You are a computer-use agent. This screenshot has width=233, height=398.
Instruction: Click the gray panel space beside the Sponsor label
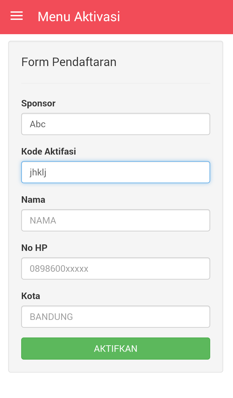(x=137, y=103)
